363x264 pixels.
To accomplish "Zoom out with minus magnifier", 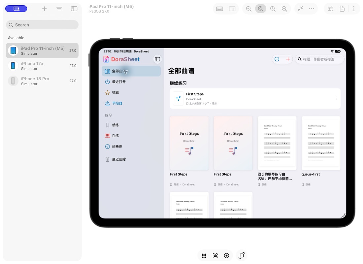I will [x=248, y=9].
